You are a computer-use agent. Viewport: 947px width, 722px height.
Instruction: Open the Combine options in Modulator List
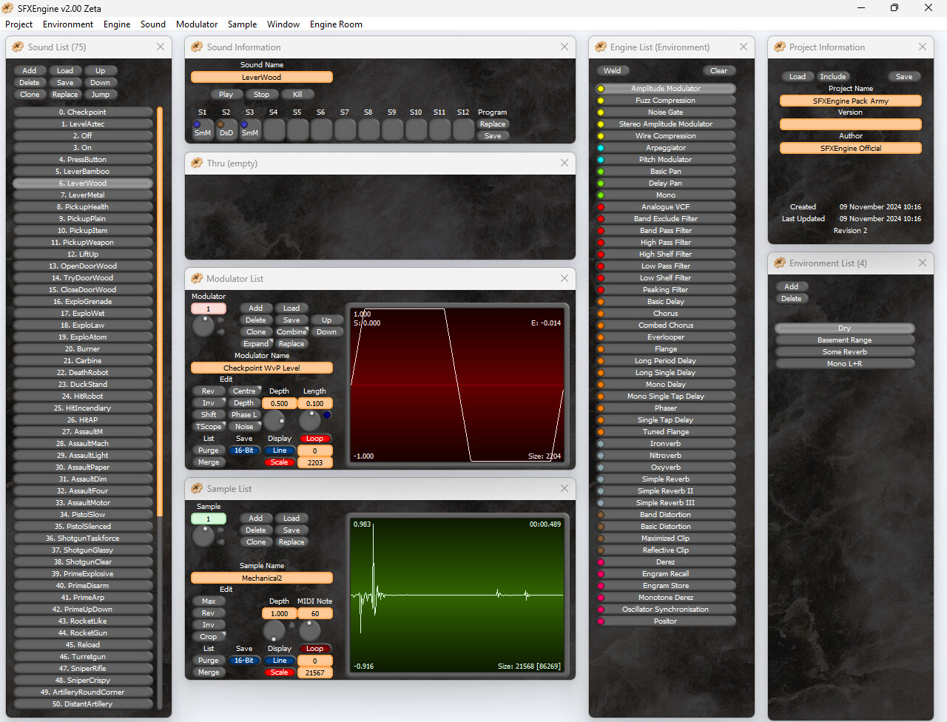coord(291,332)
